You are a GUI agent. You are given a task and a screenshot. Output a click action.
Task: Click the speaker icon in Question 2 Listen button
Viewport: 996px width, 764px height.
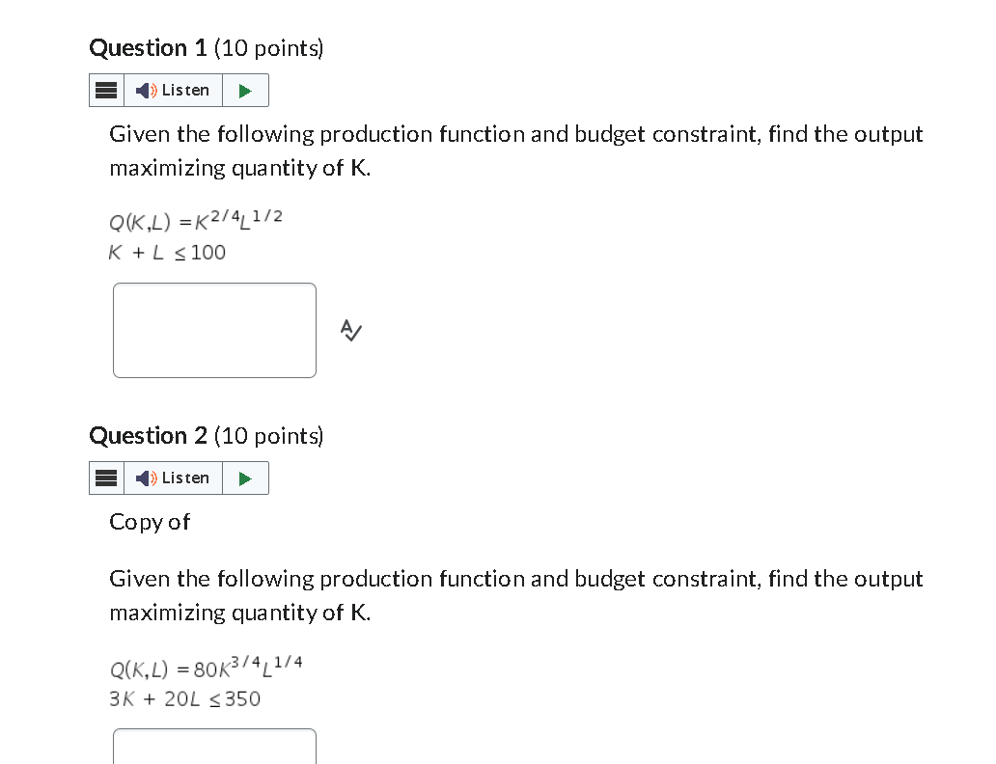point(144,477)
